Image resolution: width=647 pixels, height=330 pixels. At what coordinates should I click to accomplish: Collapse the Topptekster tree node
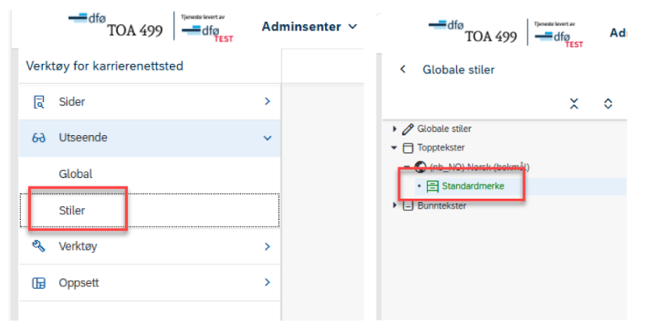395,148
